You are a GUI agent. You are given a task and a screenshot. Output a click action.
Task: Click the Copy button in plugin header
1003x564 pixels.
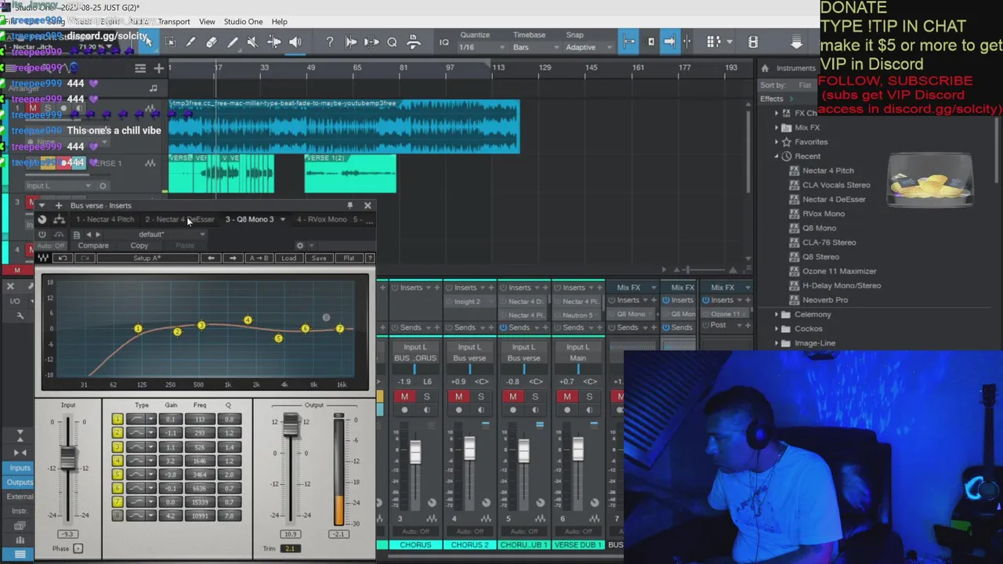139,245
